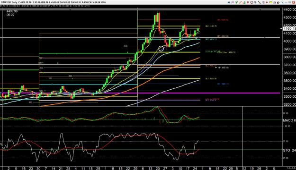
Task: Click the text lines toolbar icon
Action: [263, 2]
